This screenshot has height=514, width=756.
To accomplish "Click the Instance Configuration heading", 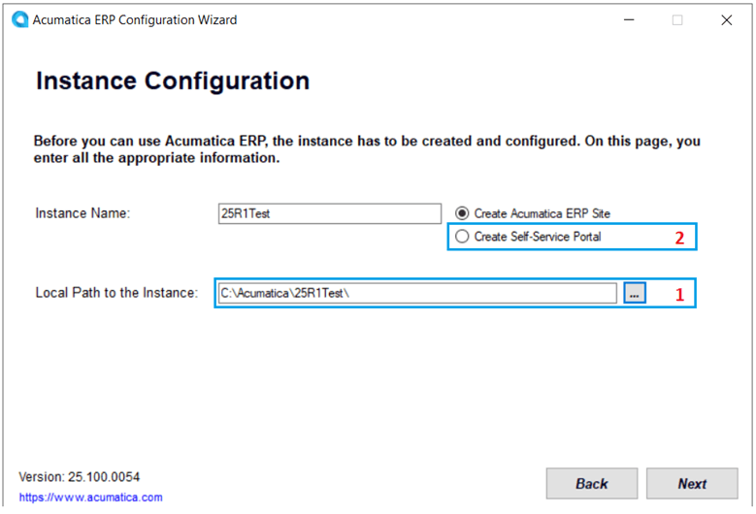I will 173,81.
